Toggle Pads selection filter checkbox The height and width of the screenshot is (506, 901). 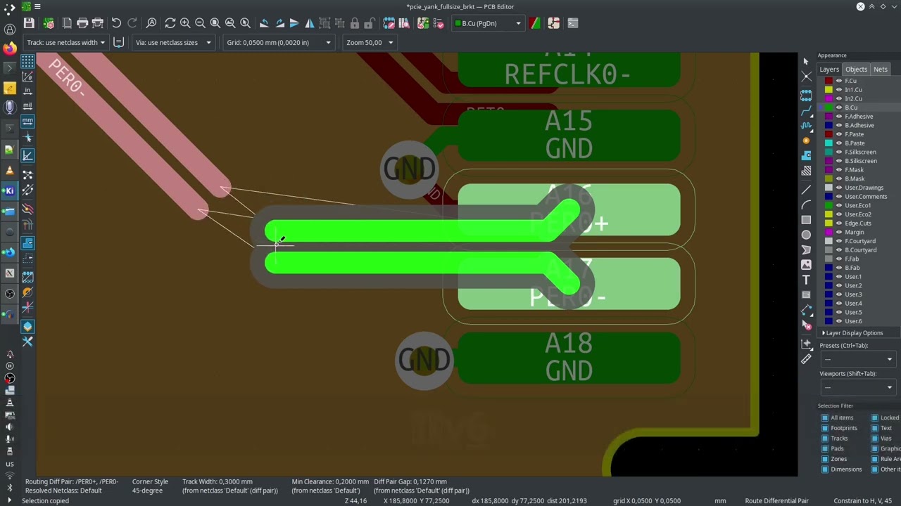pyautogui.click(x=825, y=448)
